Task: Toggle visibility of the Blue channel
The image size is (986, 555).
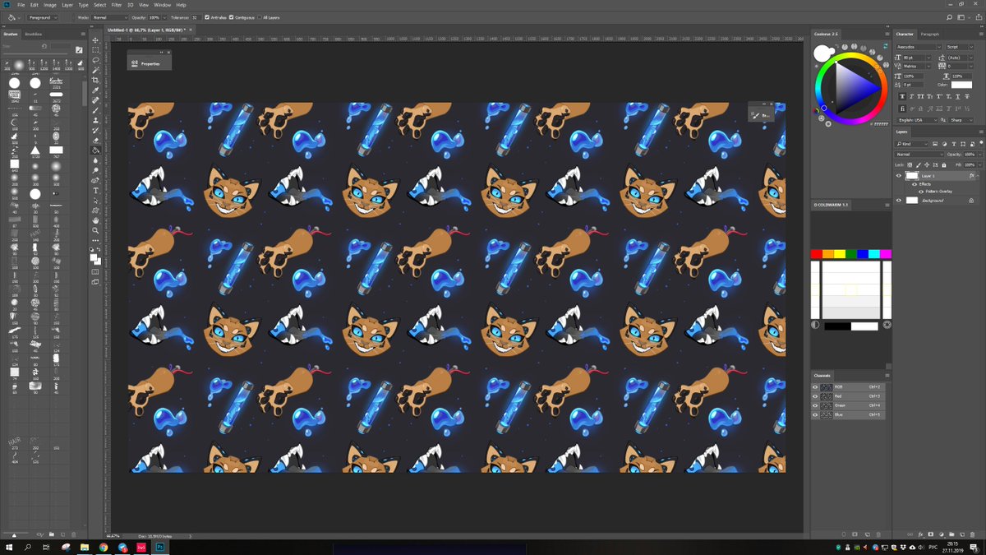Action: pos(815,414)
